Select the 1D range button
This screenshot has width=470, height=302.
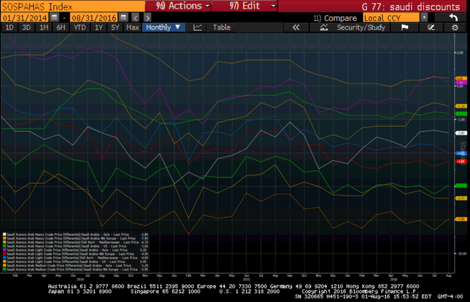[x=10, y=27]
